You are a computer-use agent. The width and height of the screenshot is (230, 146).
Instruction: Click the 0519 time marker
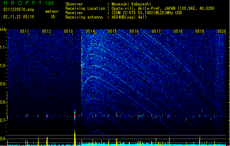pyautogui.click(x=200, y=31)
